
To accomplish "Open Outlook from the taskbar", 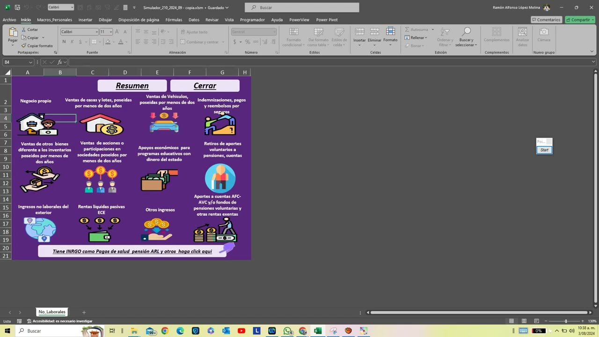I will click(x=226, y=331).
